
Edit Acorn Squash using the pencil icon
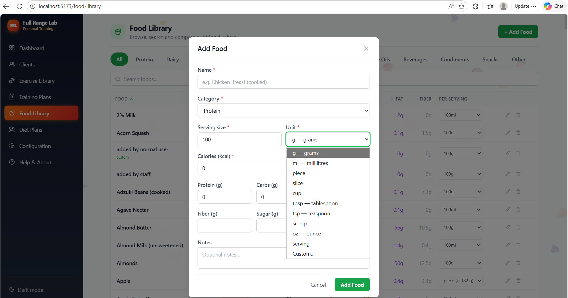click(x=508, y=133)
